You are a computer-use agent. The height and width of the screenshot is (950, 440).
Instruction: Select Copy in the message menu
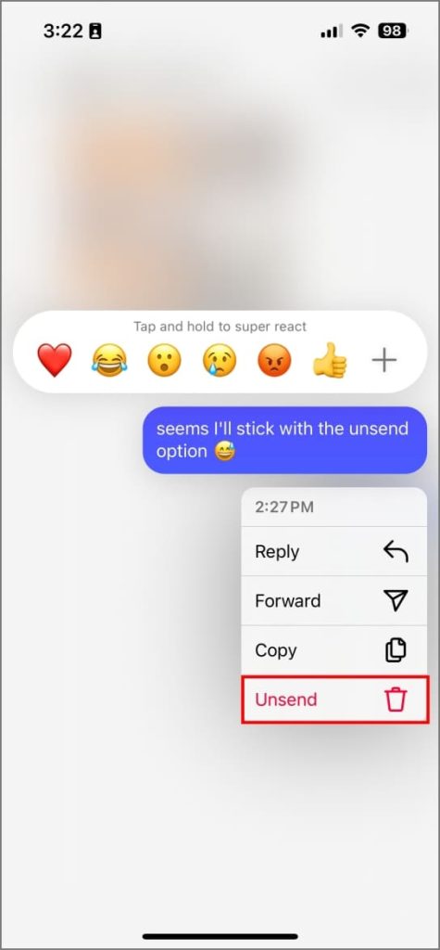point(334,650)
